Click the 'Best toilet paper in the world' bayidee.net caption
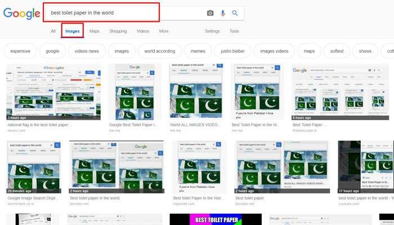 coord(95,198)
